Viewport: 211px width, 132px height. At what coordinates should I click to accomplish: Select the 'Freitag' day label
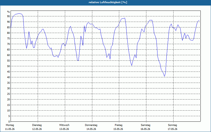(118, 125)
